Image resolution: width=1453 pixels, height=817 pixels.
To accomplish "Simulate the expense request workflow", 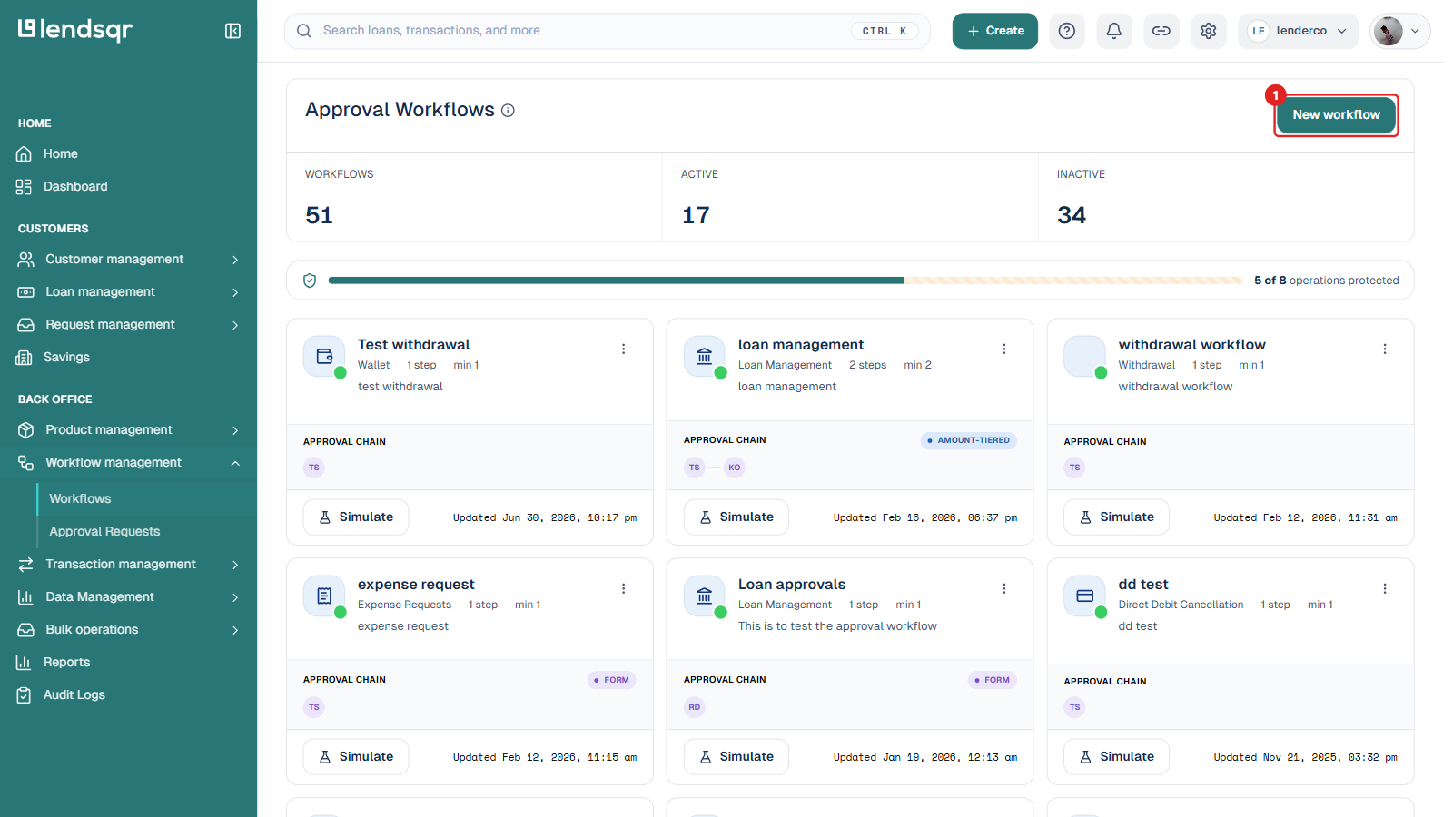I will click(356, 757).
